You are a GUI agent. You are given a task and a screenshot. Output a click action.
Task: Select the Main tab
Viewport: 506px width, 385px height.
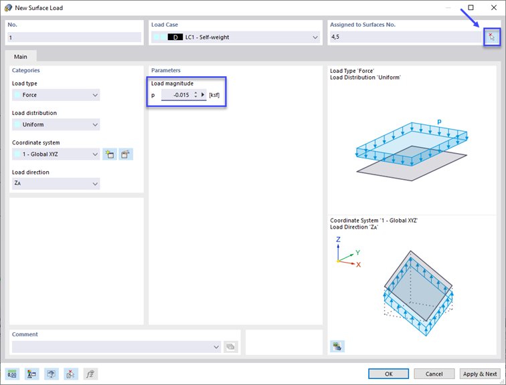click(x=20, y=57)
